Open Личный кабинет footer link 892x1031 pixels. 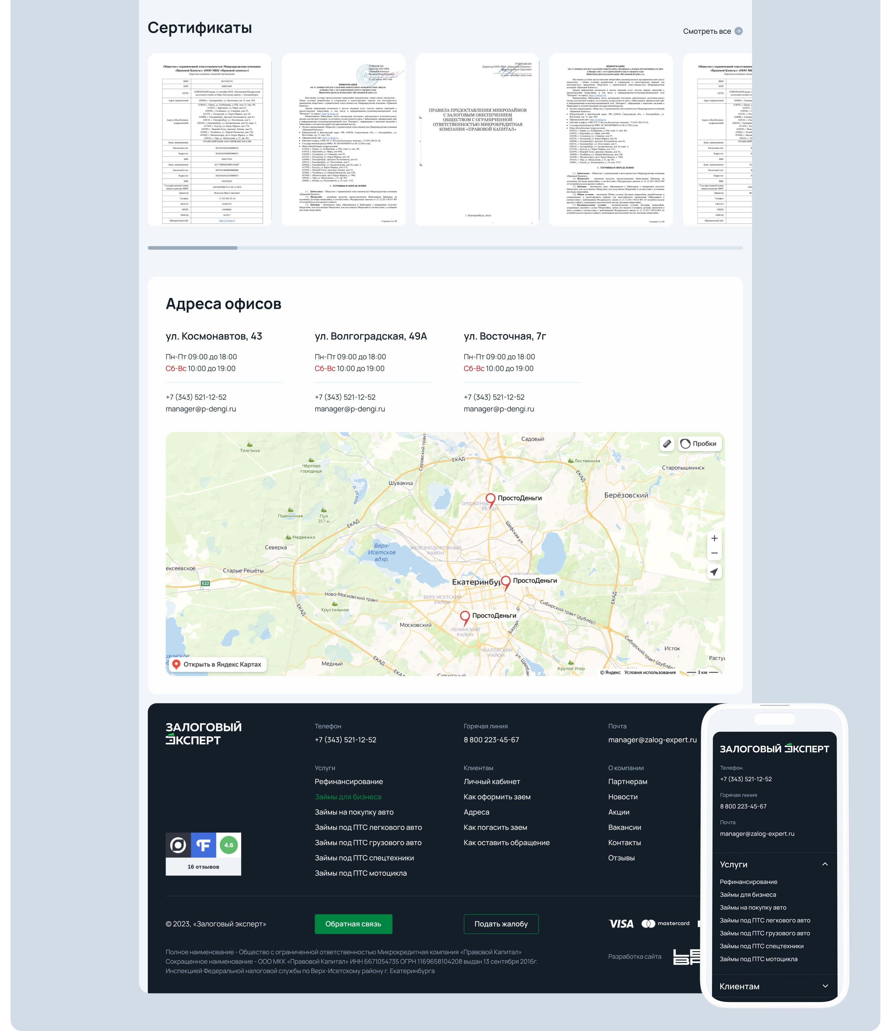pos(491,781)
